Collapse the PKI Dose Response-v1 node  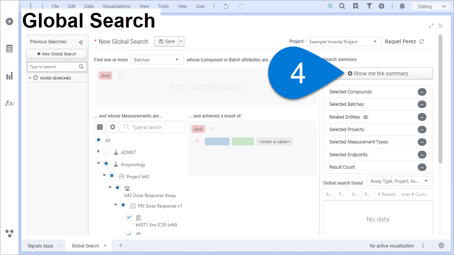[x=116, y=205]
